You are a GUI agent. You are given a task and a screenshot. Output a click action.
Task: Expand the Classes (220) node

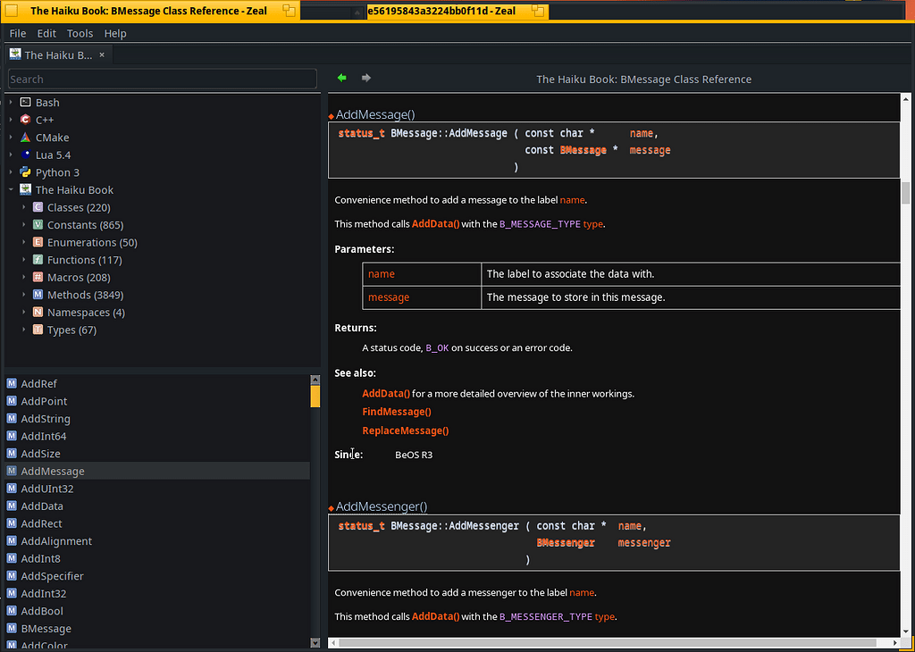[x=23, y=207]
